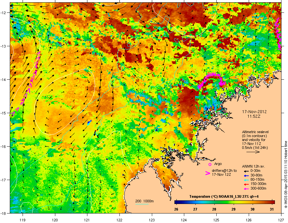Click the red 150-300m legend arrow
This screenshot has height=223, width=288.
[x=246, y=184]
